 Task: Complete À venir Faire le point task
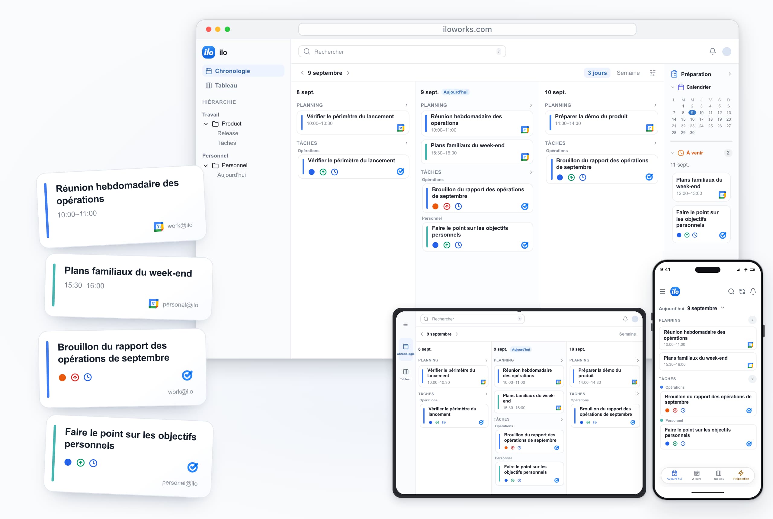point(723,235)
